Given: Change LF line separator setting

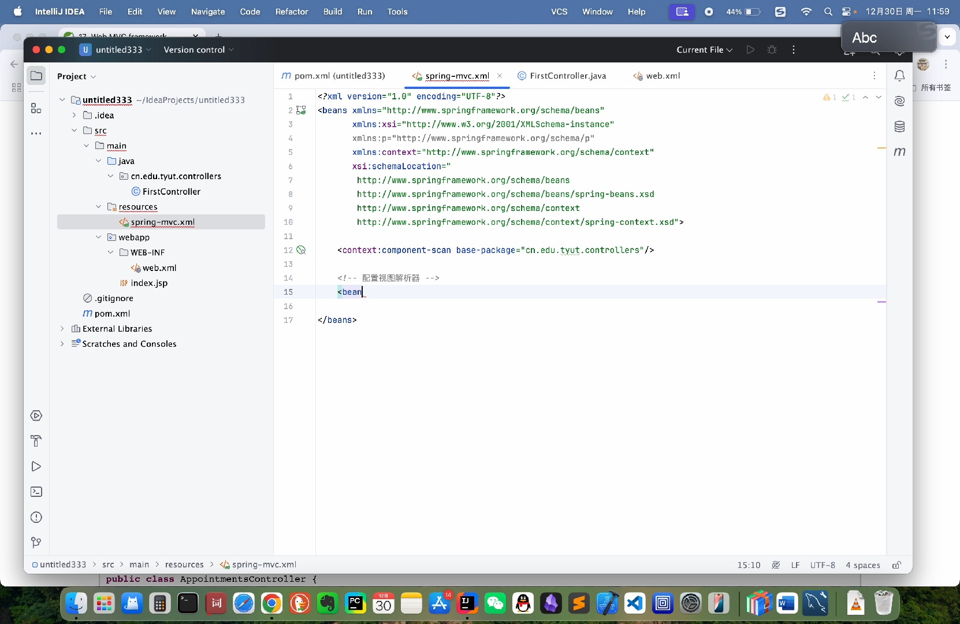Looking at the screenshot, I should coord(795,565).
